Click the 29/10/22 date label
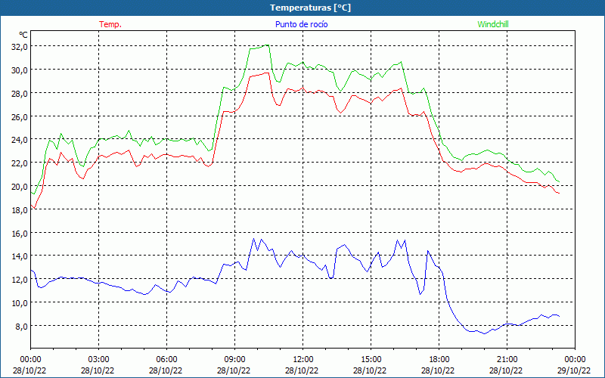 (x=574, y=370)
